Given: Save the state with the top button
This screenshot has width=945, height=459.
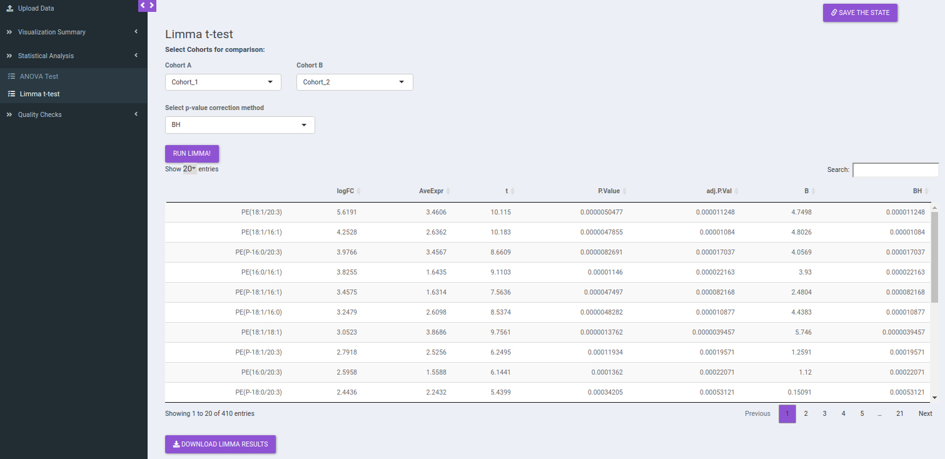Looking at the screenshot, I should click(x=860, y=13).
